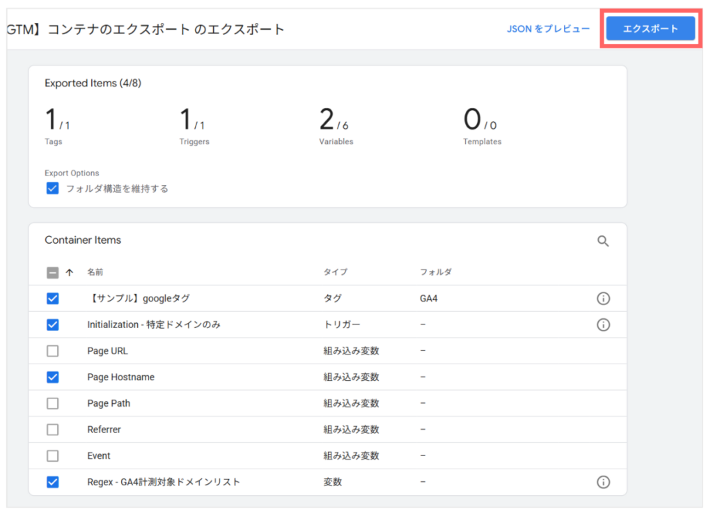Uncheck フォルダ構造を維持する checkbox
713x516 pixels.
(x=53, y=188)
